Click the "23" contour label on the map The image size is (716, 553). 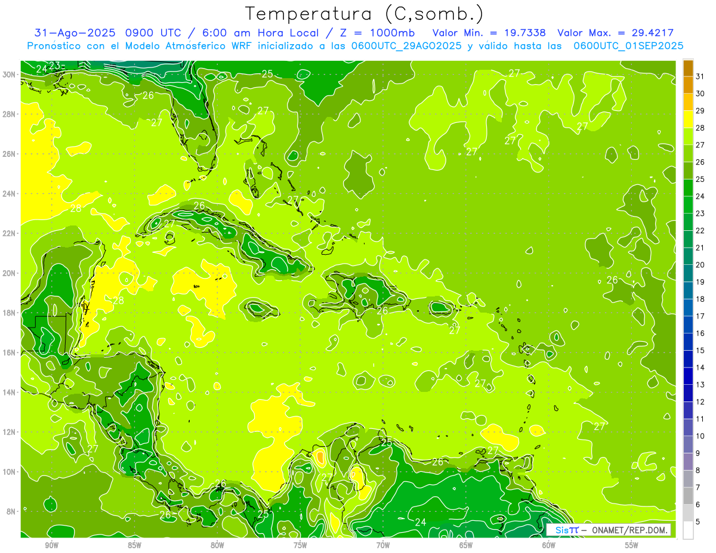tap(54, 66)
